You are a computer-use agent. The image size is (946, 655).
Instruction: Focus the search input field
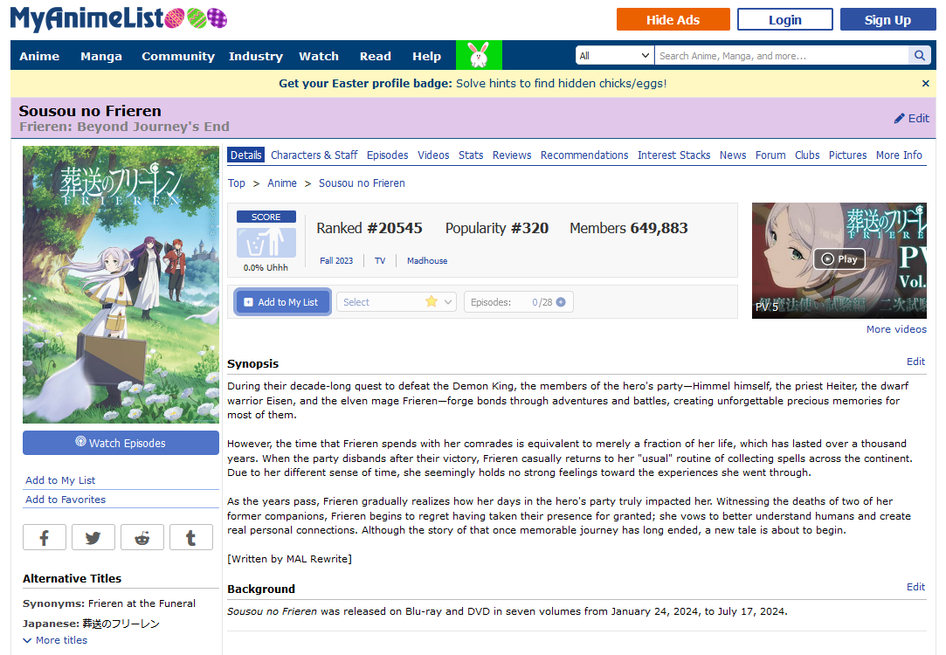click(x=781, y=56)
